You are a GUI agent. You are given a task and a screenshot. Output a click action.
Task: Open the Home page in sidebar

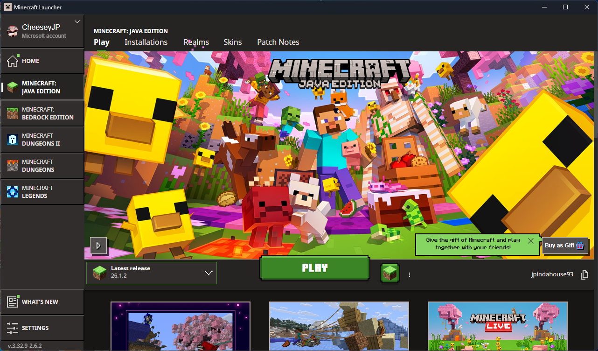[x=42, y=61]
